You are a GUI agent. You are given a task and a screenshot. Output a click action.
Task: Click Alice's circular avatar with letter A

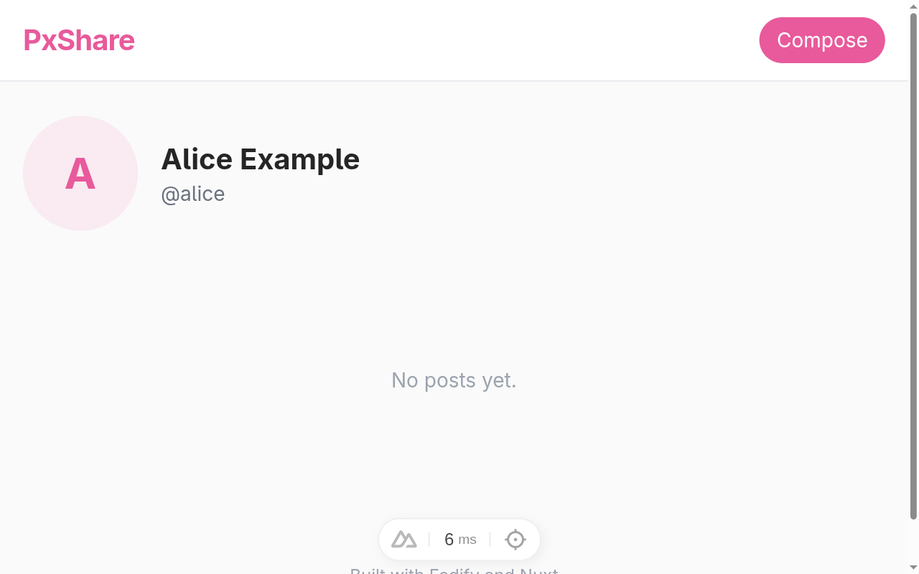(80, 173)
